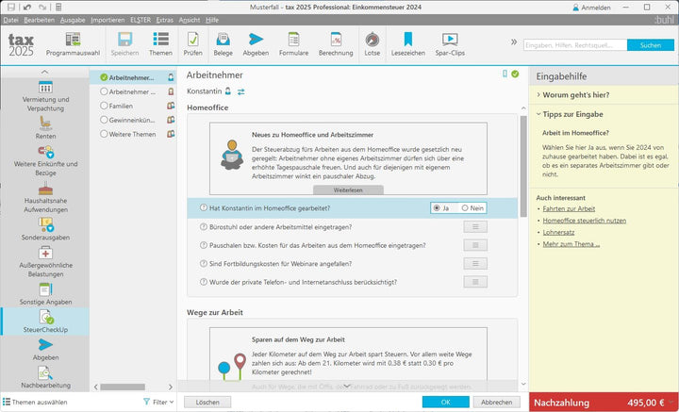Image resolution: width=679 pixels, height=412 pixels.
Task: Collapse sidebar with the top up-arrow
Action: pos(44,72)
